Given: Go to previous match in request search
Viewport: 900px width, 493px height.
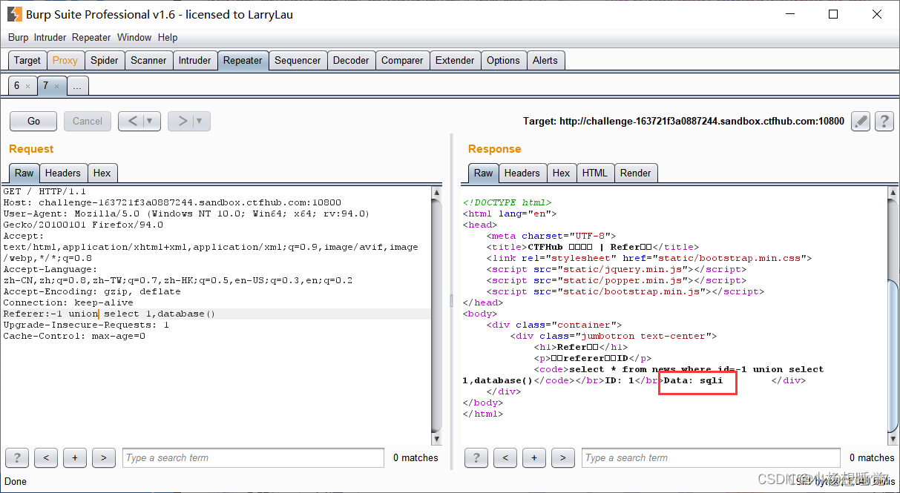Looking at the screenshot, I should pyautogui.click(x=46, y=457).
